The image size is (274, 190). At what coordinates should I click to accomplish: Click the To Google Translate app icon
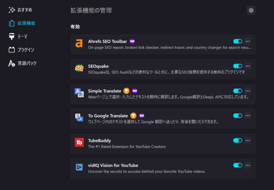(79, 118)
